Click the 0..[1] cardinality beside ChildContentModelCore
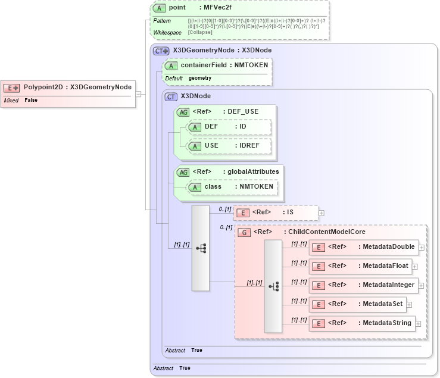Viewport: 440px width, 378px height. click(226, 227)
